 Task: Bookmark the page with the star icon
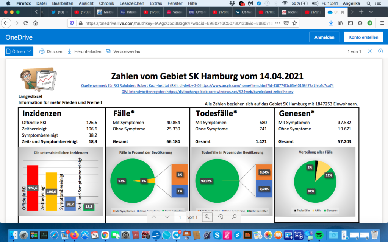pos(295,23)
